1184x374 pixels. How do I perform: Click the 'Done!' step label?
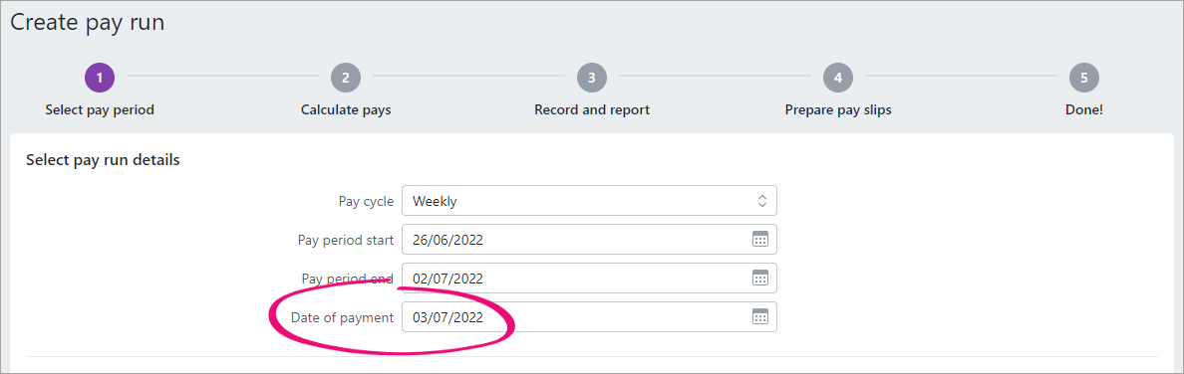tap(1084, 110)
